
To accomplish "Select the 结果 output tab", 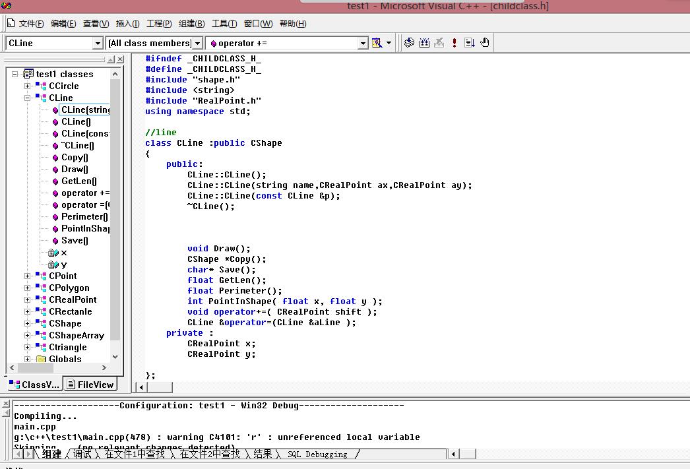I will tap(263, 454).
